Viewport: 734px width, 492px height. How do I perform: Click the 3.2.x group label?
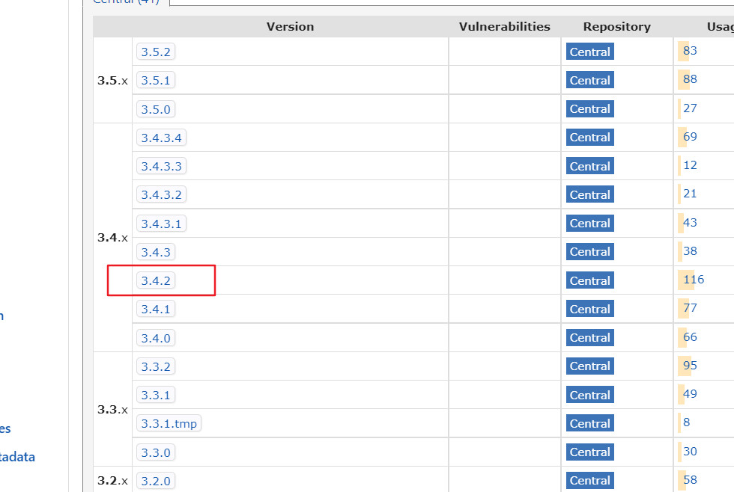click(112, 480)
